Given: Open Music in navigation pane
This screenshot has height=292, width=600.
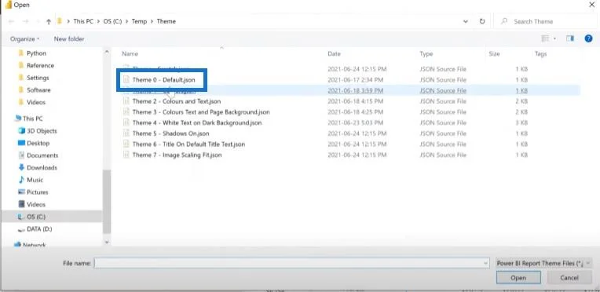Looking at the screenshot, I should [x=35, y=180].
